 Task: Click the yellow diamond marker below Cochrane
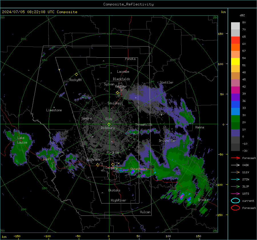[x=98, y=165]
